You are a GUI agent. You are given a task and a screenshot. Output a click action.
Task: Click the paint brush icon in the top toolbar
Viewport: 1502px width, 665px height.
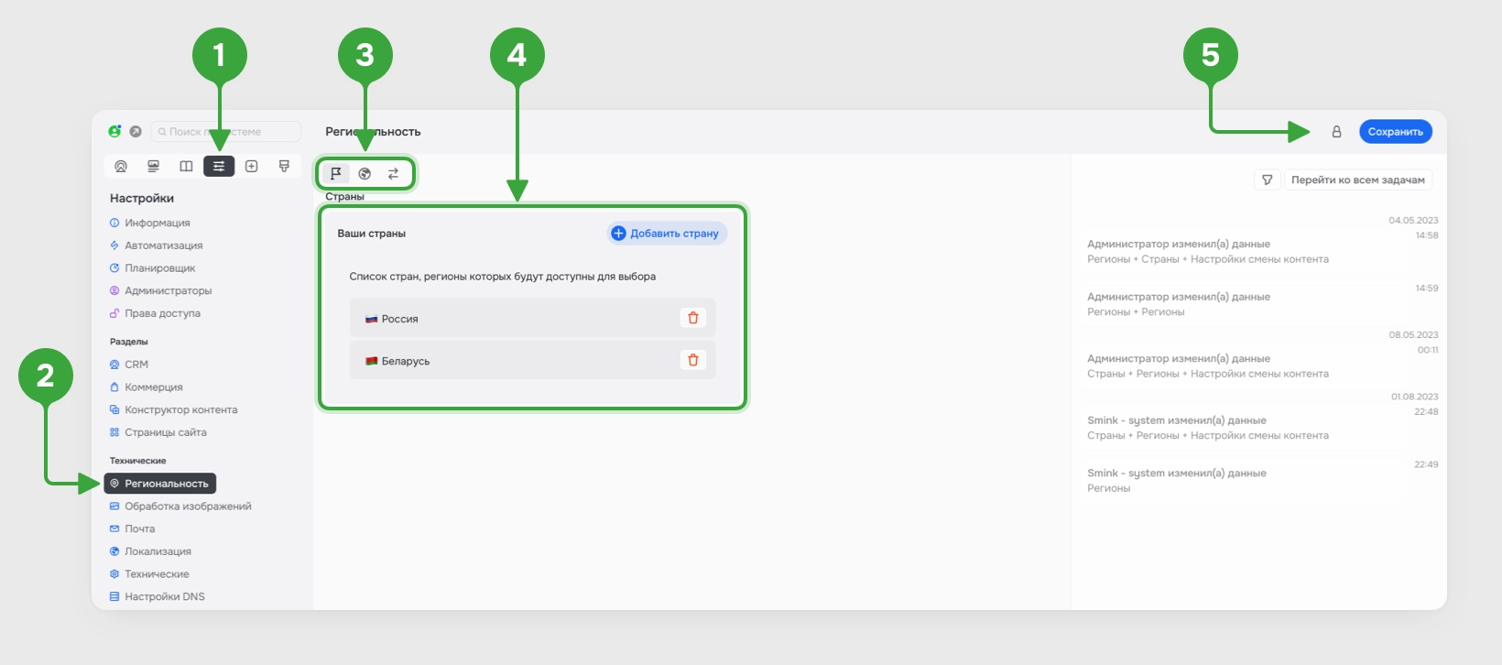(284, 166)
